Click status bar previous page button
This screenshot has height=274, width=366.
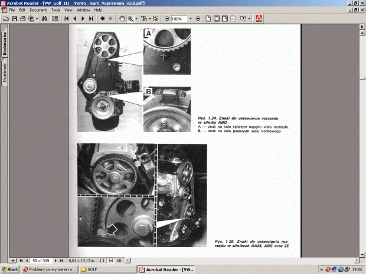[x=27, y=260]
